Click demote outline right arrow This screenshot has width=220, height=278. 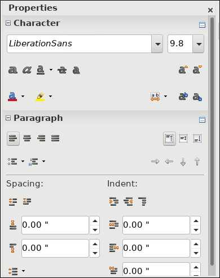click(x=155, y=162)
